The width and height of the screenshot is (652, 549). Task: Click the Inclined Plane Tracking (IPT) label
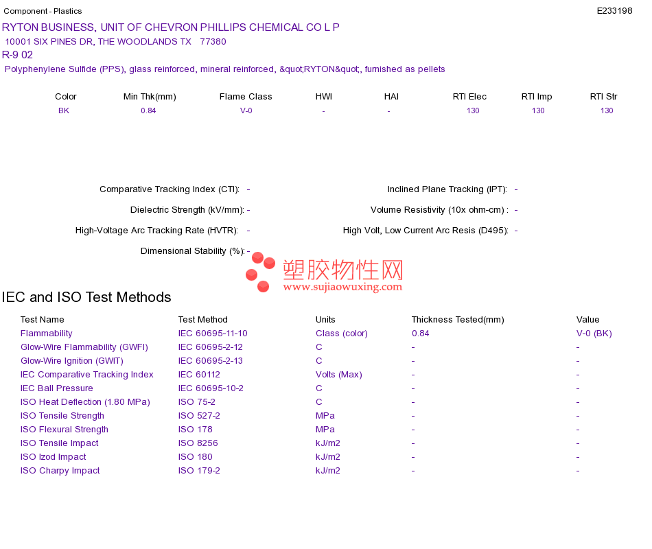click(447, 189)
